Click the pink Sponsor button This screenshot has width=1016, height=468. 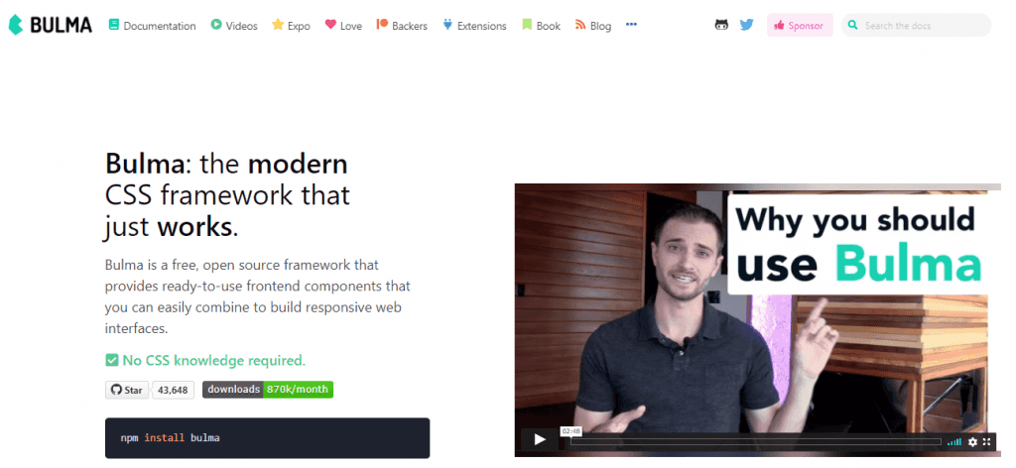coord(800,25)
